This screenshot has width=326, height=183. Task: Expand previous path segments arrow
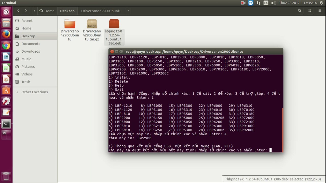coord(34,11)
